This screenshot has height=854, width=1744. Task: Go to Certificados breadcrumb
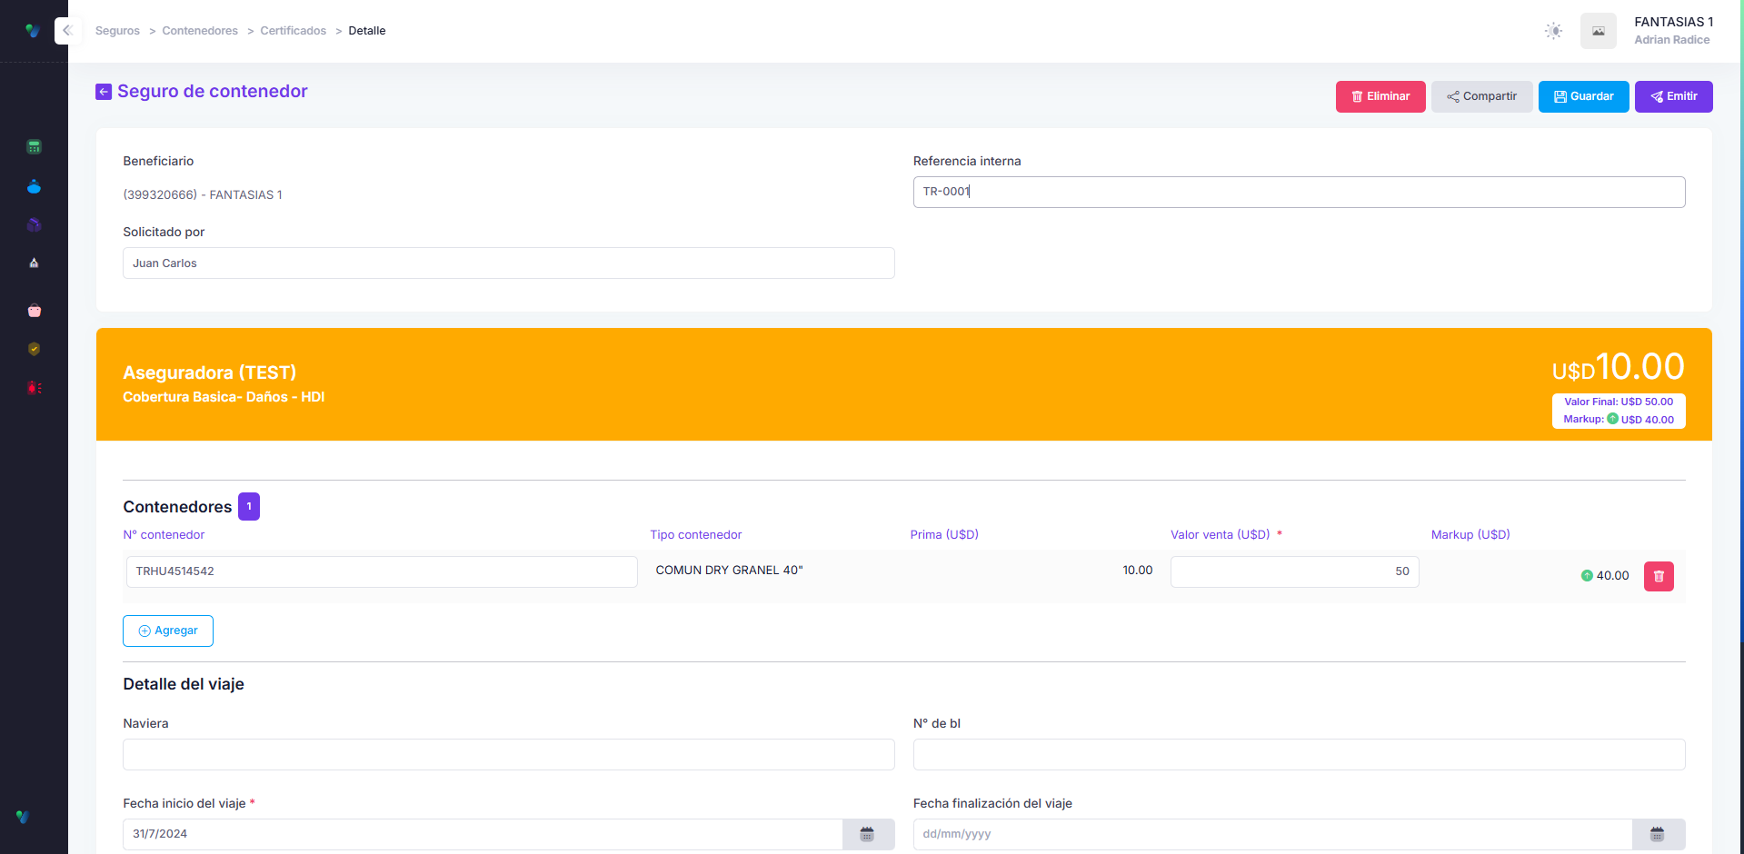pos(293,31)
